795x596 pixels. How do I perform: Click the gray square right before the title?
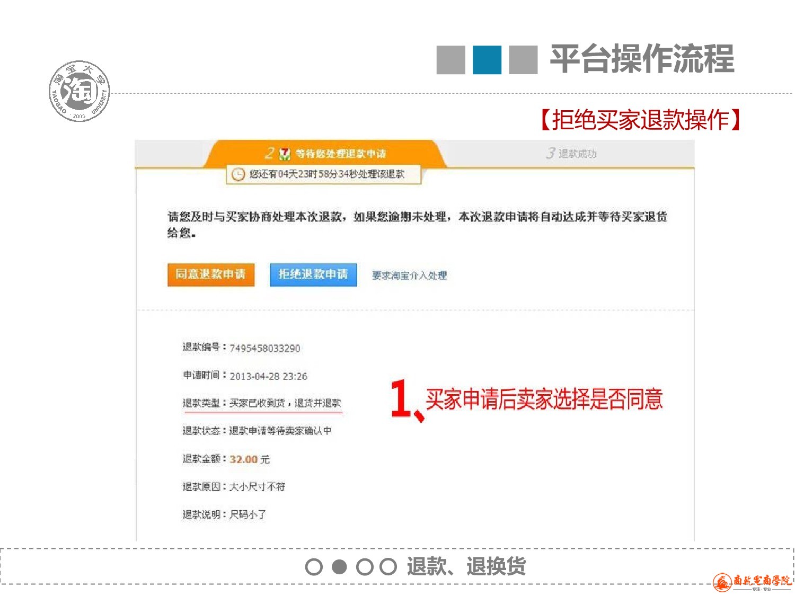[523, 60]
